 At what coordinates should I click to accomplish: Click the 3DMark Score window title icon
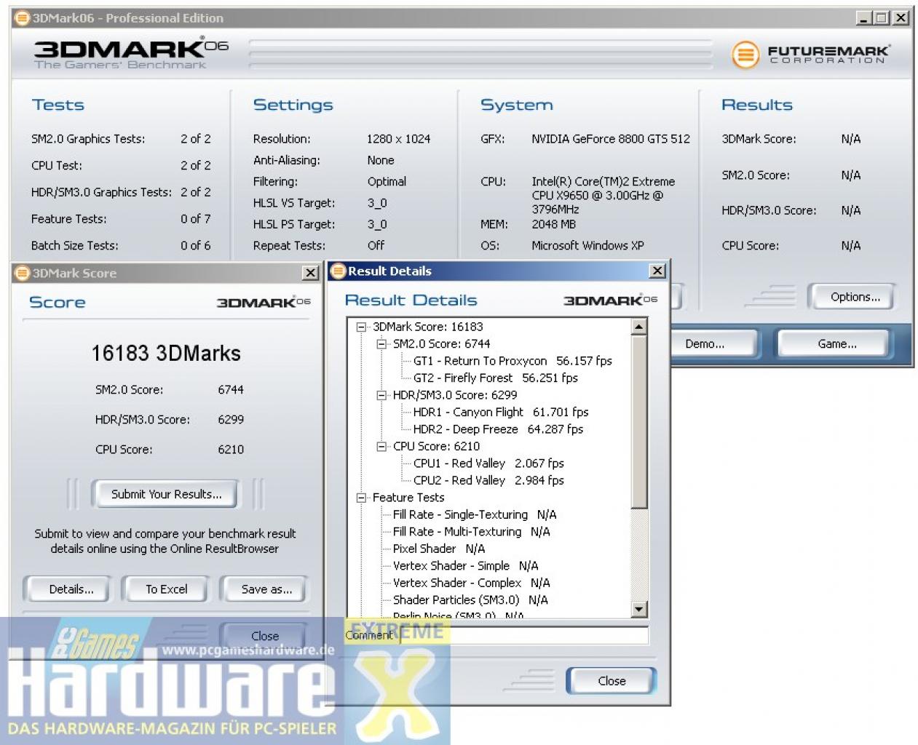[23, 273]
